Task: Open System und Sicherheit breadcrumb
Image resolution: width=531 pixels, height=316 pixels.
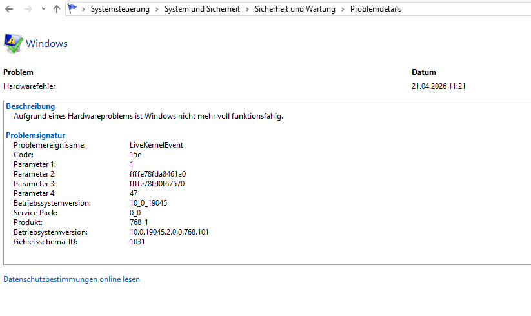Action: click(202, 9)
